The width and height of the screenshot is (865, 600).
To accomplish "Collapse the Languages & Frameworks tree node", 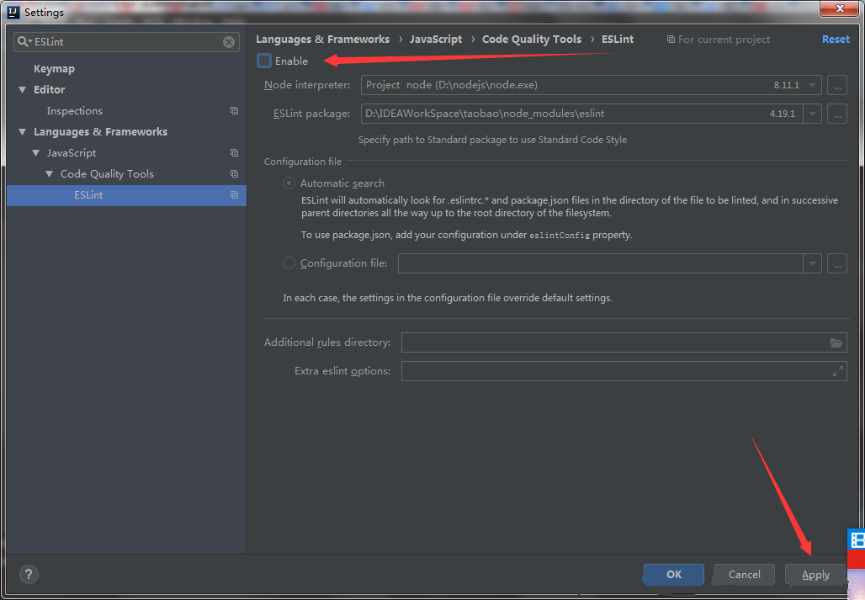I will pyautogui.click(x=22, y=132).
